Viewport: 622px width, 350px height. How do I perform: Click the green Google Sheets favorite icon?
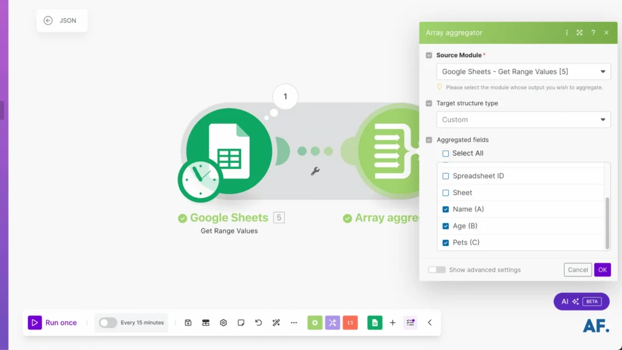click(375, 323)
